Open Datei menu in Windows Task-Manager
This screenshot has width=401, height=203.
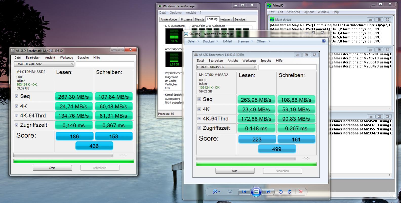(x=163, y=13)
